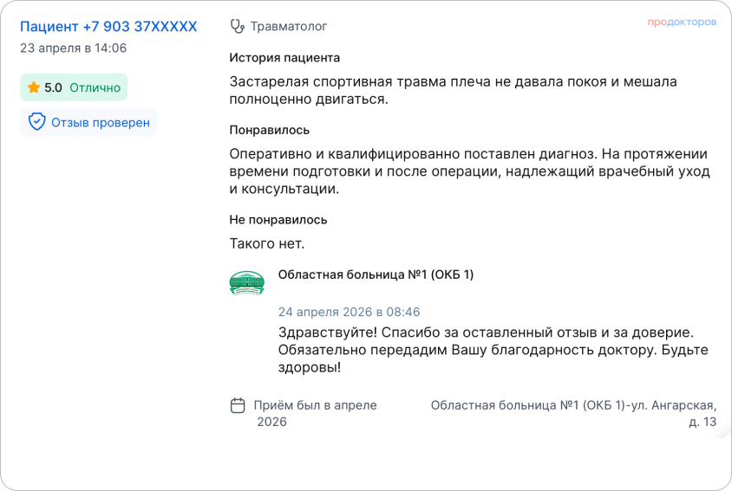Click the История пациента heading
Viewport: 732px width, 491px height.
pos(284,58)
